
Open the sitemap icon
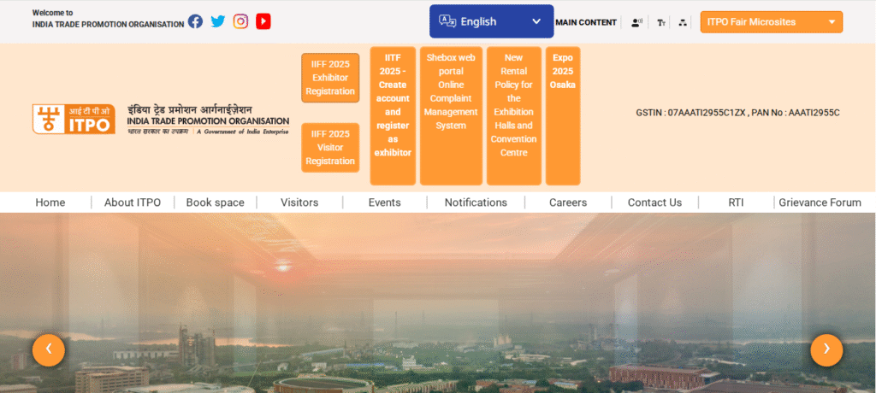pyautogui.click(x=683, y=23)
